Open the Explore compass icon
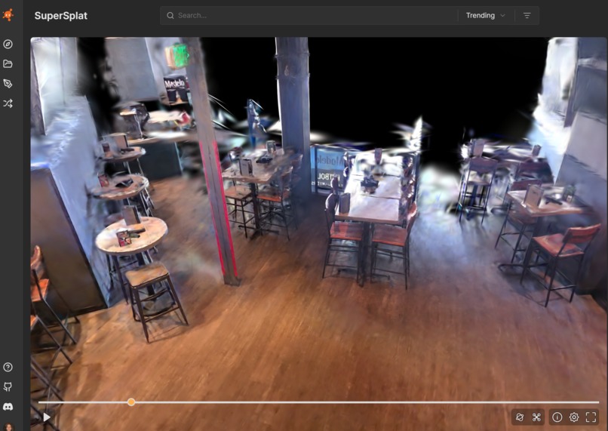This screenshot has height=431, width=608. pos(8,45)
